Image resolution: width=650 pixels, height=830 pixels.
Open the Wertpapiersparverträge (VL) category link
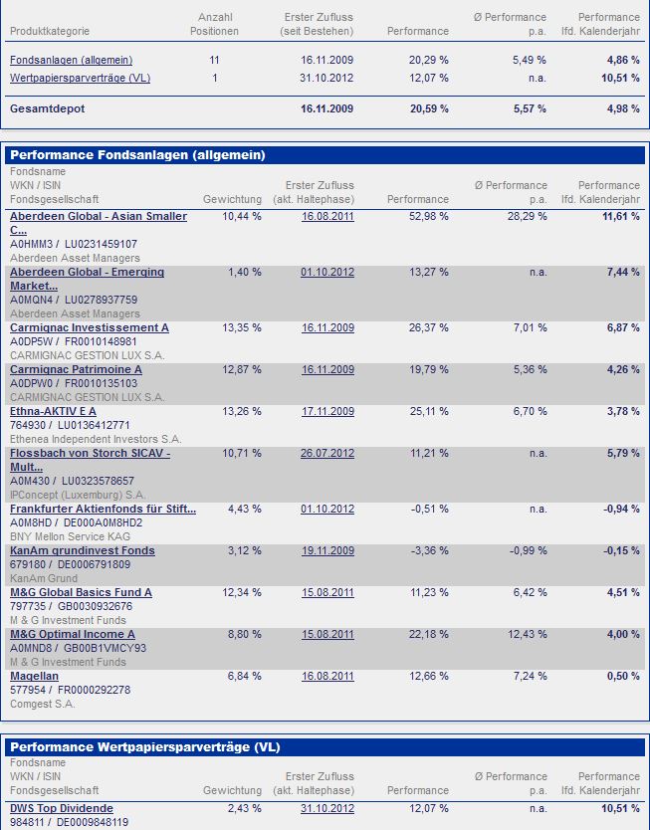point(80,78)
